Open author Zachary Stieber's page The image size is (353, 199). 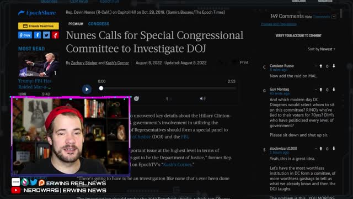click(84, 63)
